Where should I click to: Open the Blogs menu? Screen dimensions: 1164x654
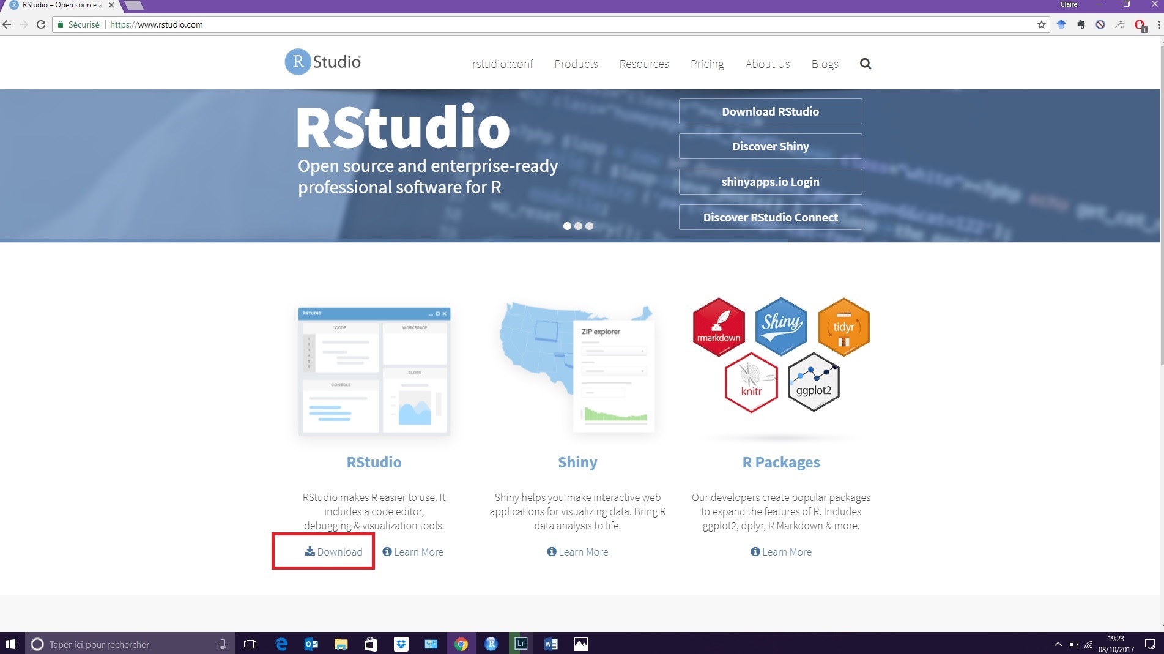(825, 64)
